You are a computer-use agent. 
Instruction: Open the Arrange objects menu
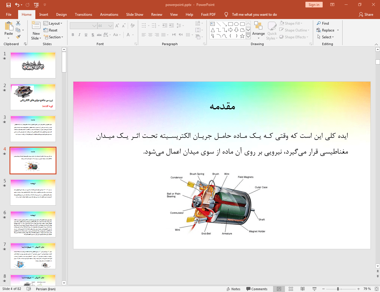(x=258, y=30)
